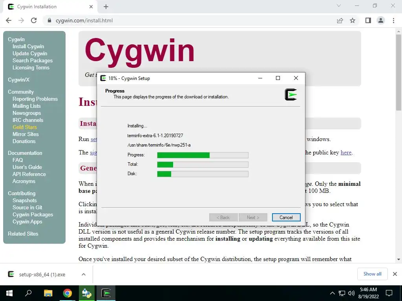Click the public key 'here' link
402x301 pixels.
point(346,152)
